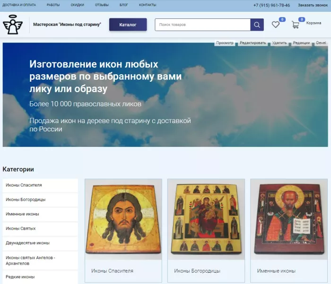Open the Блог menu link

[124, 5]
